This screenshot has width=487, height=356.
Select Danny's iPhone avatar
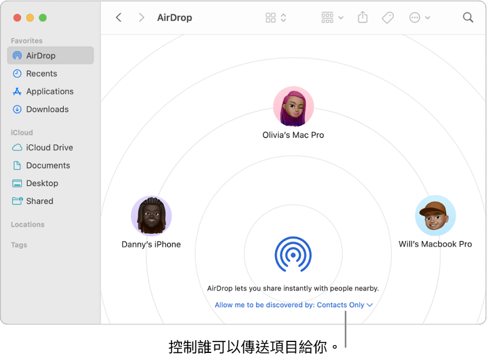(x=151, y=215)
